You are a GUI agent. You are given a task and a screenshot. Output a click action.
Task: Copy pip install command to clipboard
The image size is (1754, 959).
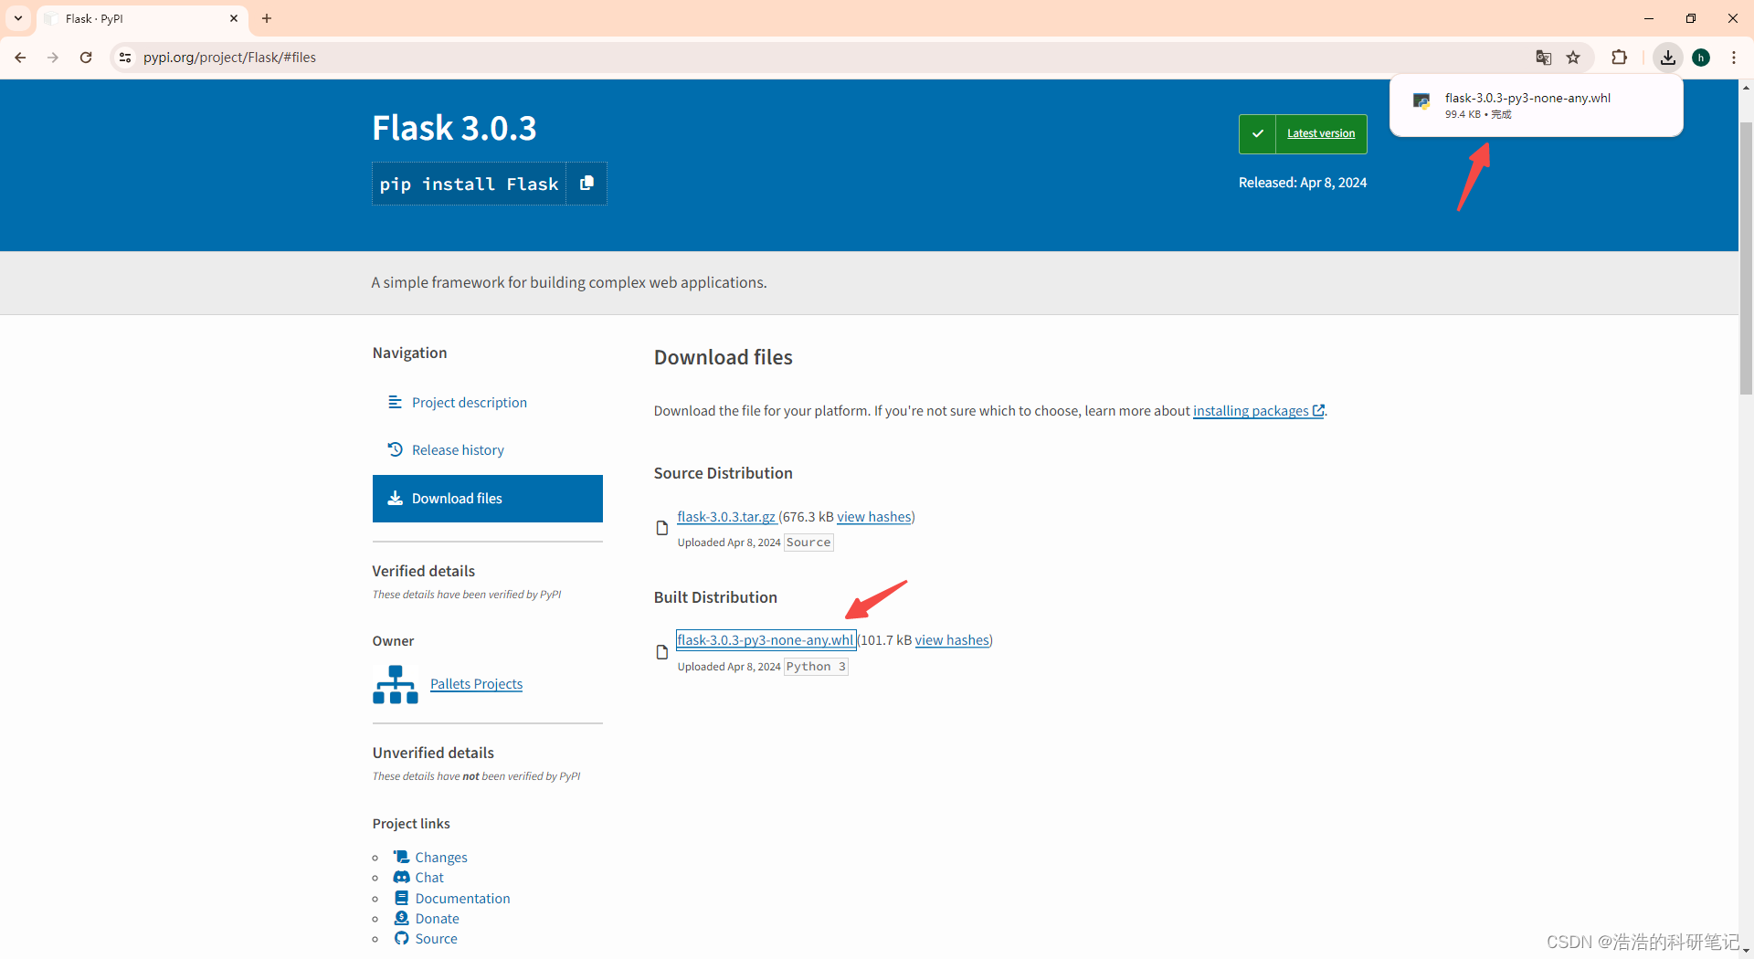point(586,184)
